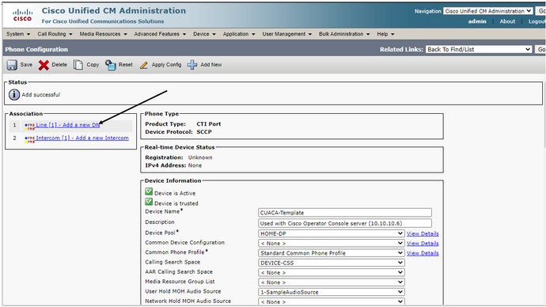Viewport: 546px width, 307px height.
Task: Click the Delete button label
Action: click(59, 65)
